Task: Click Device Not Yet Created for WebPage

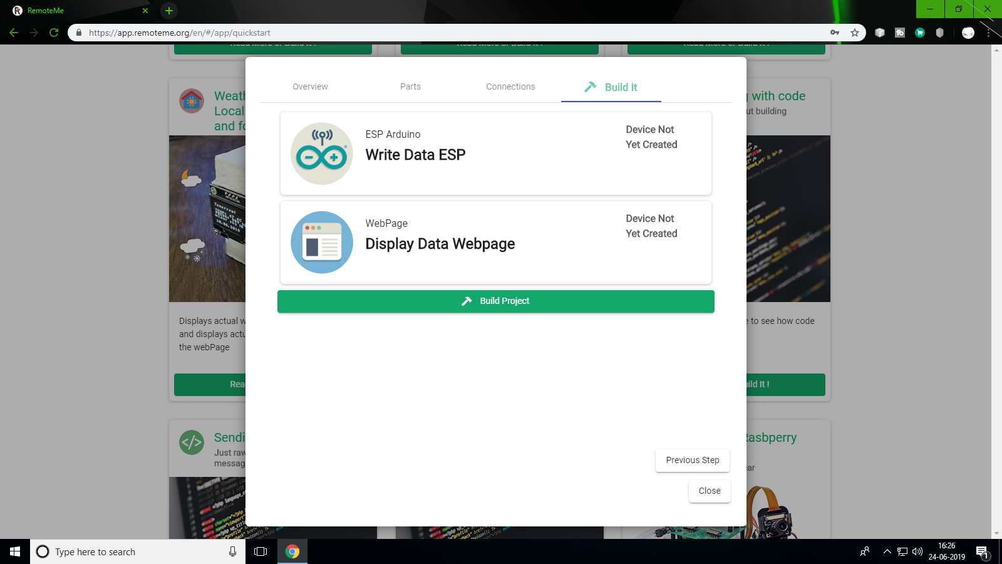Action: 651,226
